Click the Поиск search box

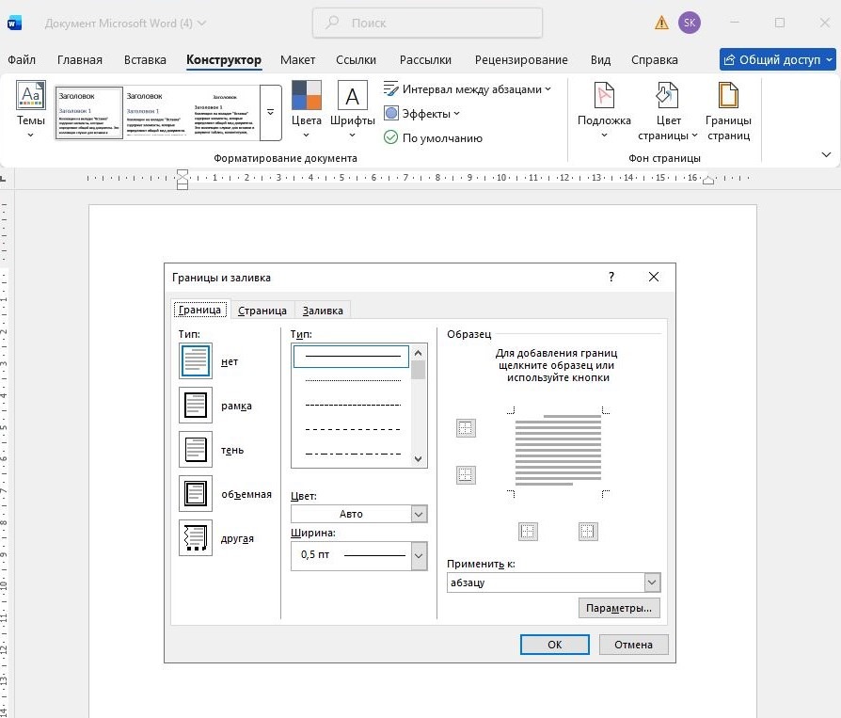pyautogui.click(x=427, y=23)
